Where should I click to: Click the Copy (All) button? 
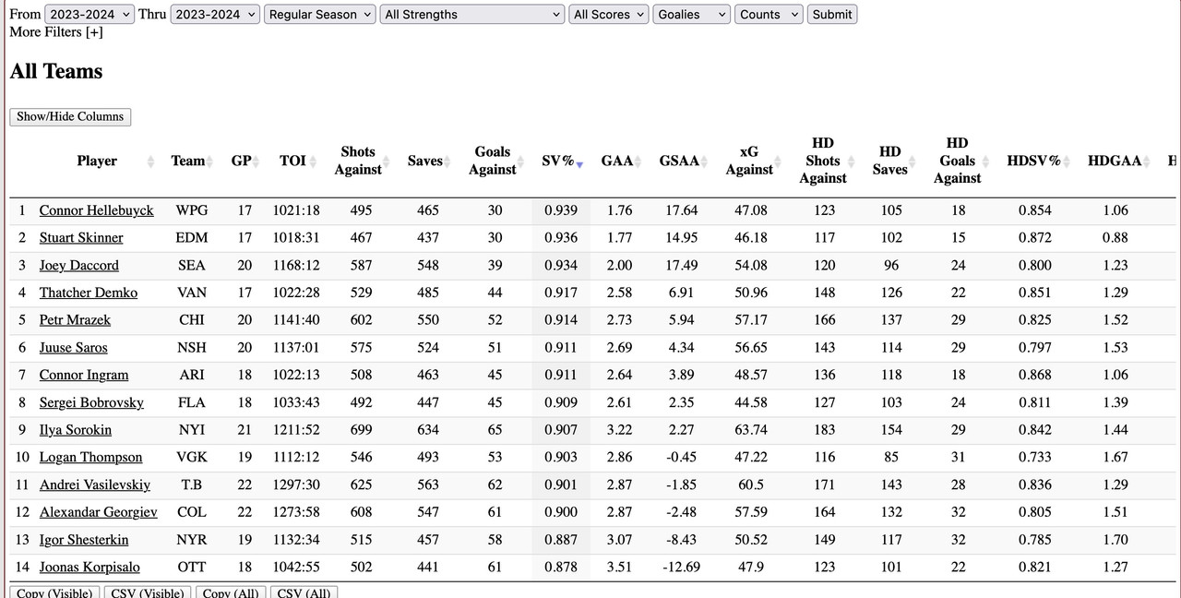coord(231,592)
